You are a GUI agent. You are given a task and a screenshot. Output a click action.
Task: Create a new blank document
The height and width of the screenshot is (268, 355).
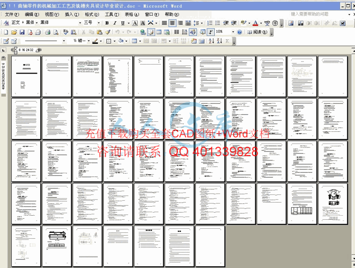pyautogui.click(x=6, y=32)
